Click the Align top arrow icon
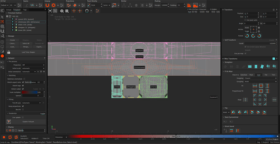 tap(260, 96)
